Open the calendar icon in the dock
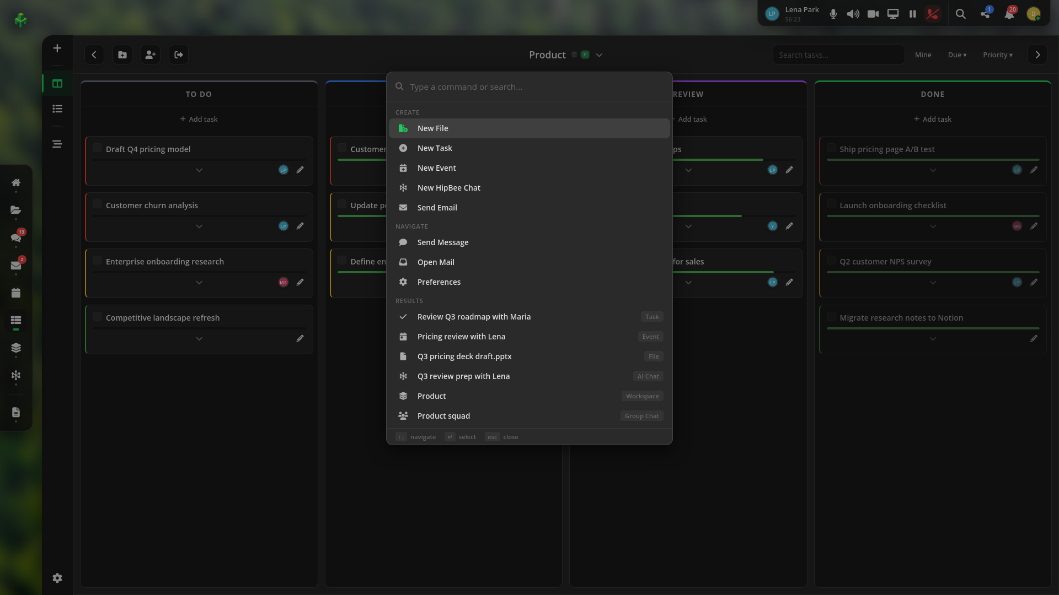This screenshot has height=595, width=1059. pyautogui.click(x=16, y=293)
